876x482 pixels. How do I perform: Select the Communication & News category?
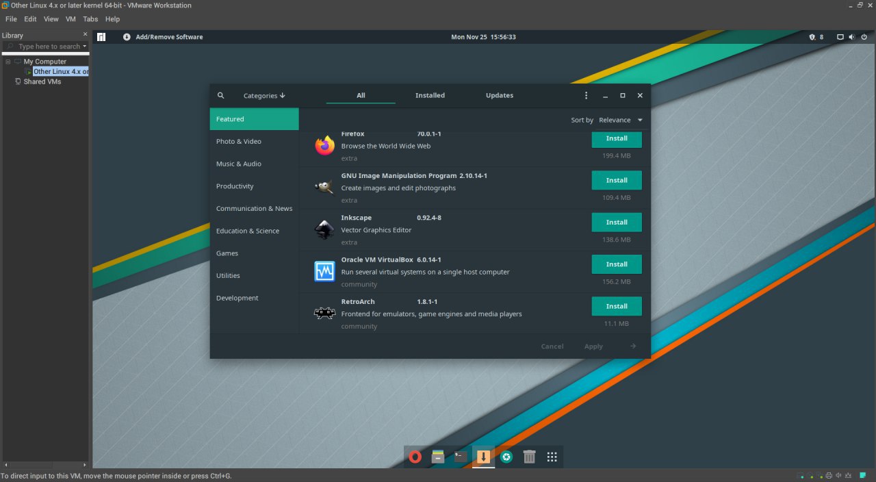click(x=255, y=209)
